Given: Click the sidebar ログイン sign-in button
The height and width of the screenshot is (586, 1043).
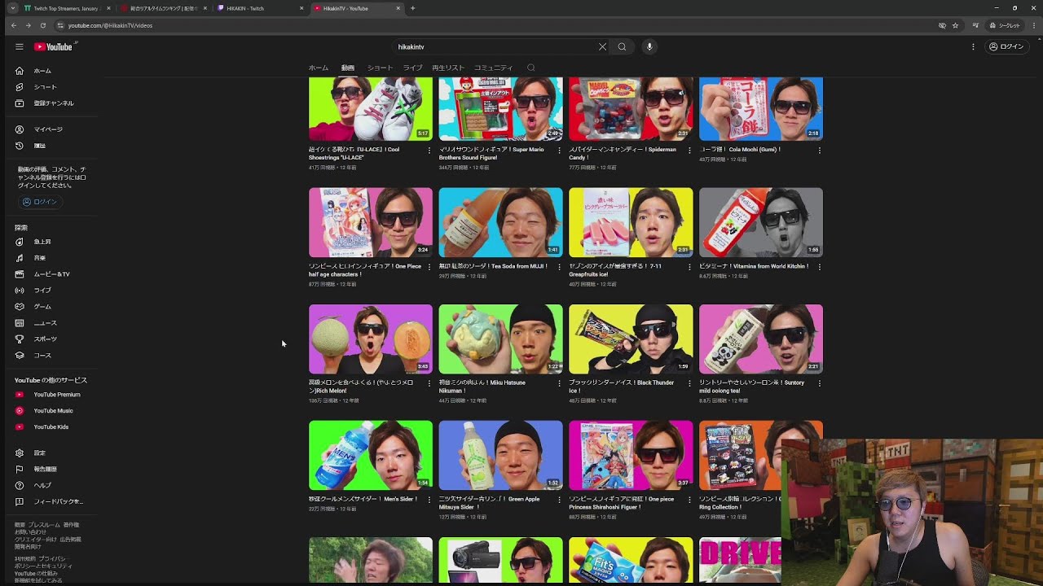Looking at the screenshot, I should tap(40, 202).
